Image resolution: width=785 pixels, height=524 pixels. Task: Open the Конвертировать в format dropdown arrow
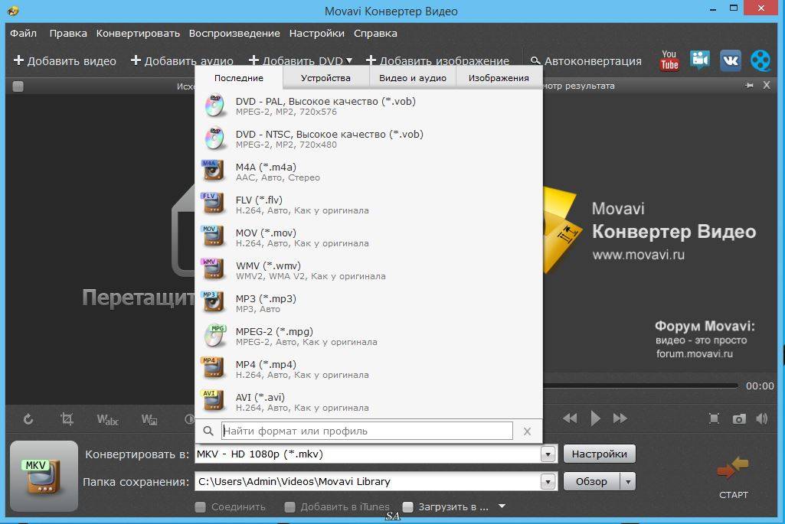point(548,454)
